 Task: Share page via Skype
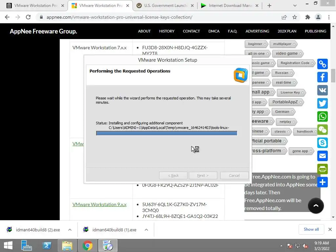[323, 143]
